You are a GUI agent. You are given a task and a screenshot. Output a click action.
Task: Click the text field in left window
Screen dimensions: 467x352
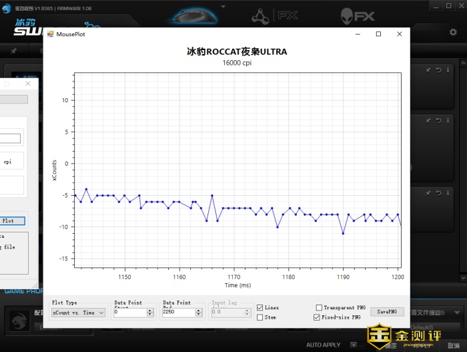point(10,138)
